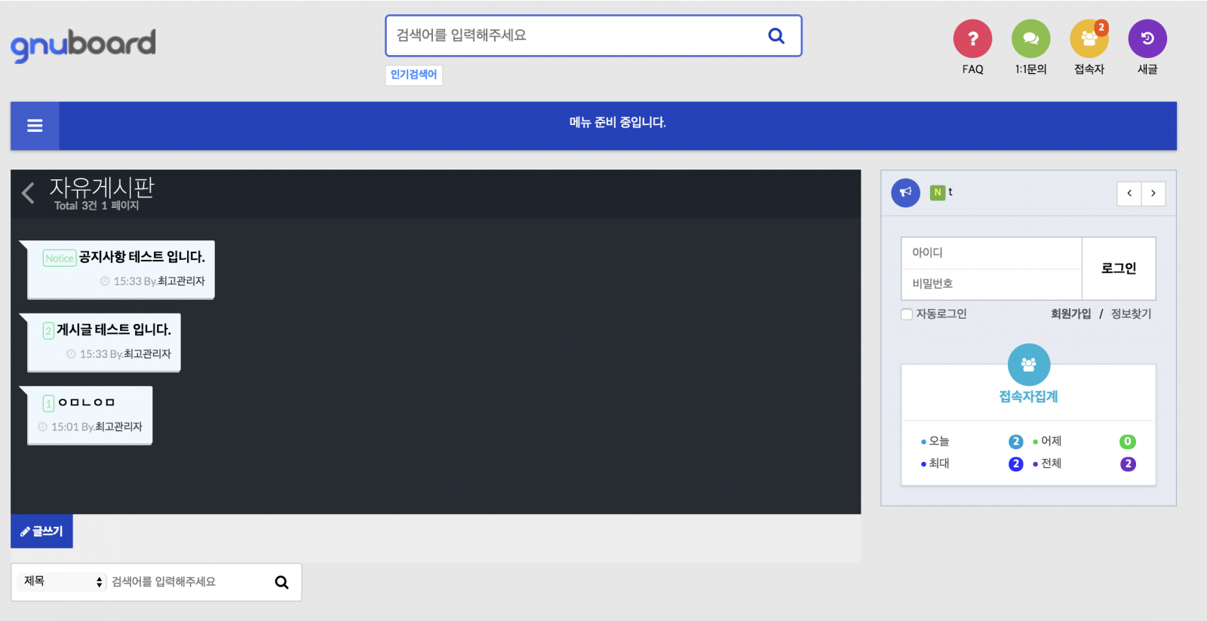This screenshot has width=1207, height=621.
Task: Click author 최고관리자 on the 공지사항 post
Action: coord(181,281)
